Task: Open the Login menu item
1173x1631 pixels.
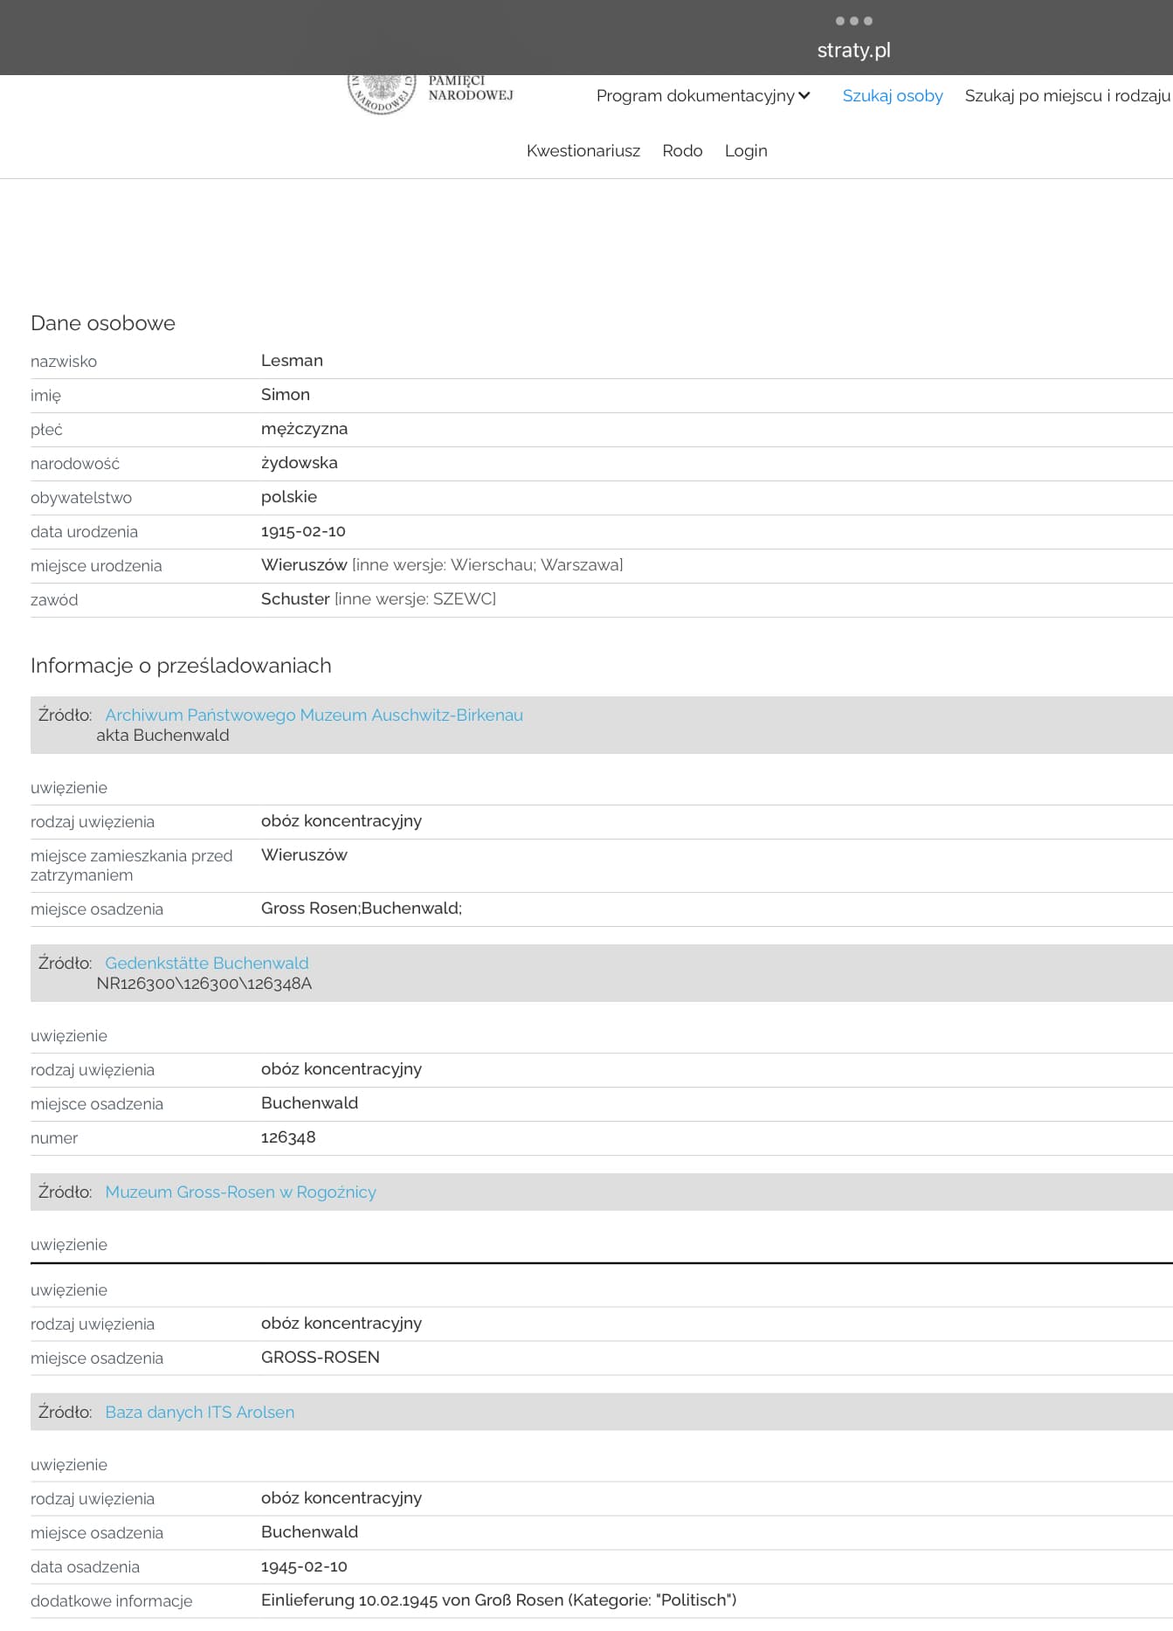Action: (x=746, y=151)
